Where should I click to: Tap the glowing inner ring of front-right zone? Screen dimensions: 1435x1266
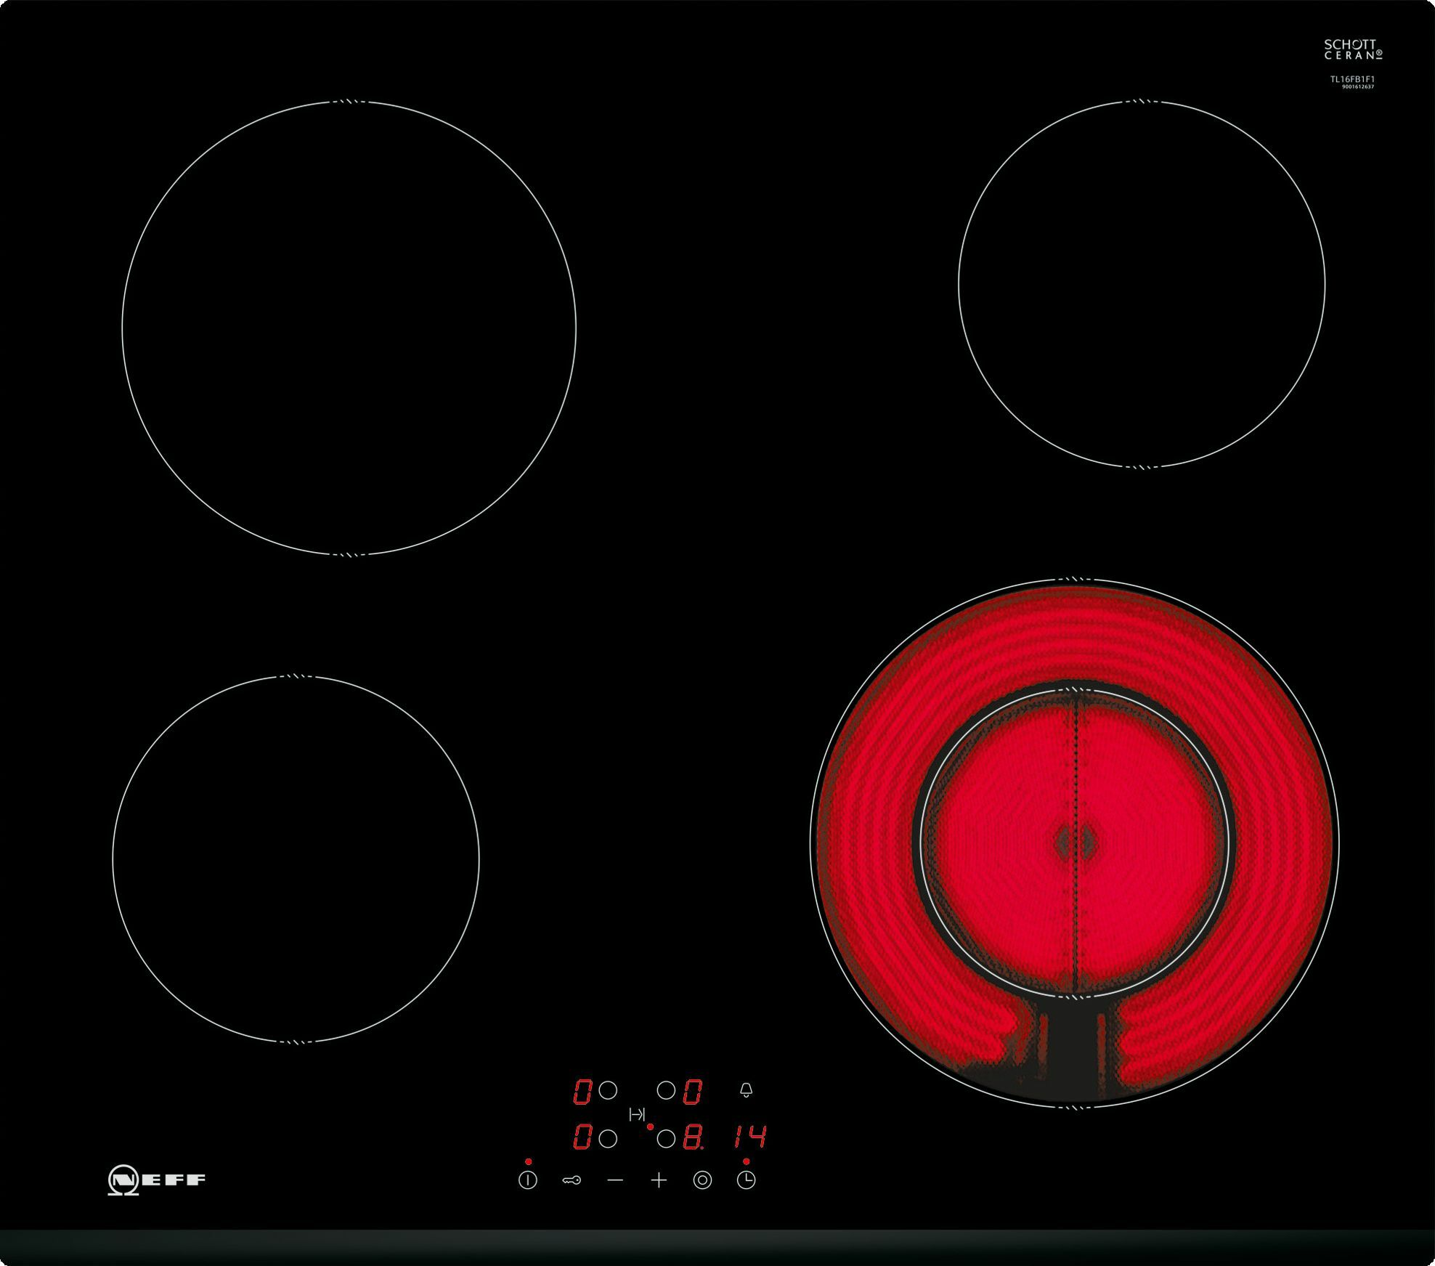(x=1073, y=841)
